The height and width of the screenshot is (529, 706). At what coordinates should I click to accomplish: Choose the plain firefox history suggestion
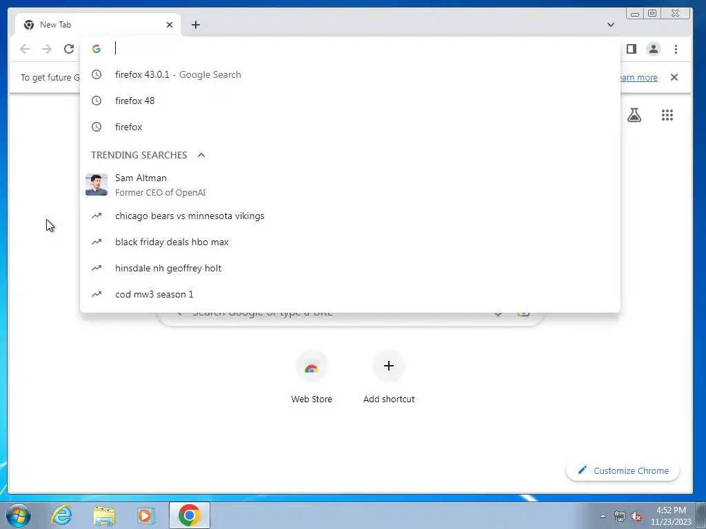350,127
